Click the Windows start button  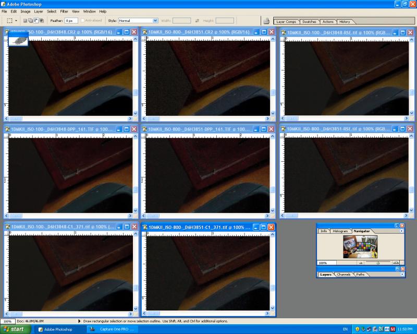pos(15,329)
